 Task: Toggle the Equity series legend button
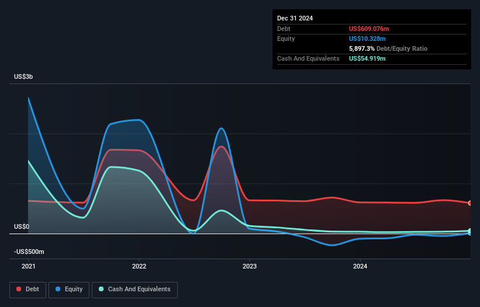69,289
